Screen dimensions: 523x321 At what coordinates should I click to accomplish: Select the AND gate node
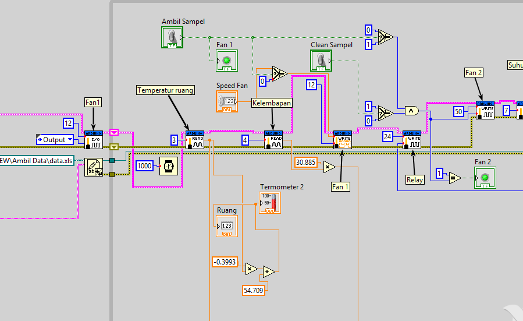pyautogui.click(x=412, y=111)
